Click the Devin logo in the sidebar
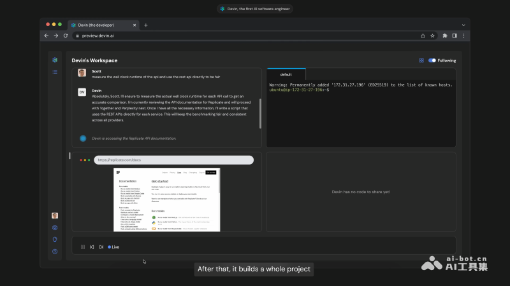The image size is (510, 286). point(55,60)
